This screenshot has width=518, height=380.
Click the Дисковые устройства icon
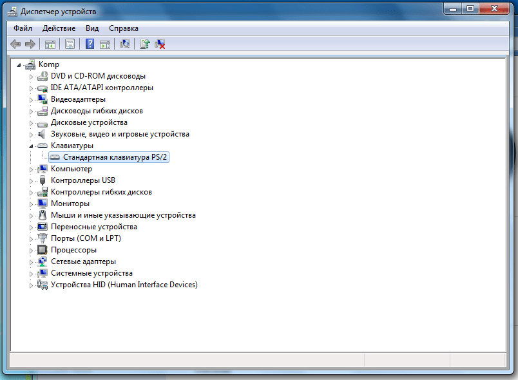tap(43, 123)
